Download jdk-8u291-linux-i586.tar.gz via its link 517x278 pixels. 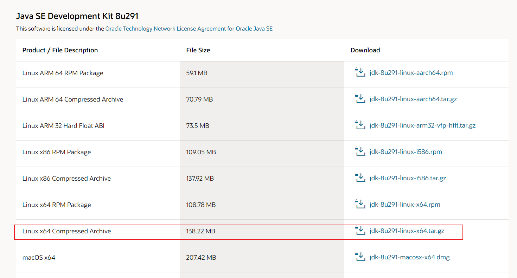(408, 178)
